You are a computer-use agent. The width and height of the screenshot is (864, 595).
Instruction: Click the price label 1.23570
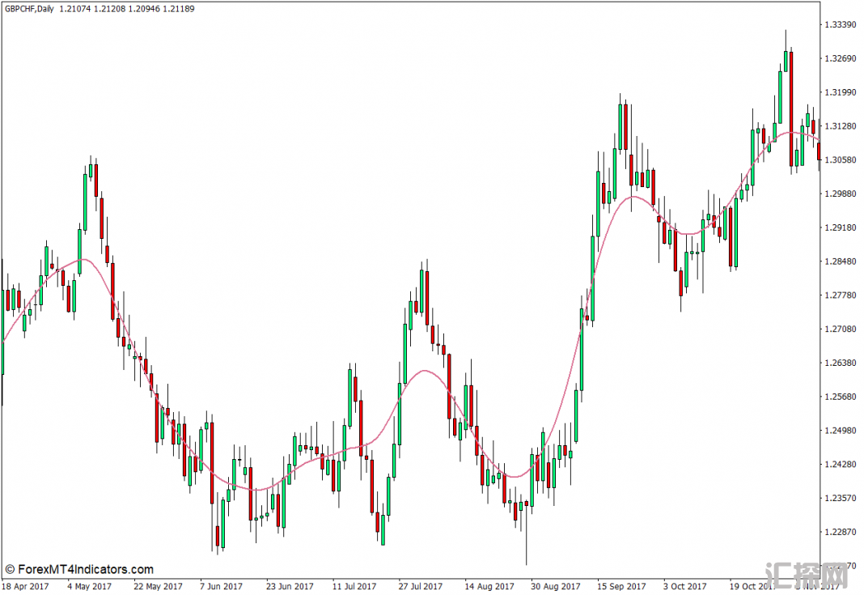[841, 498]
